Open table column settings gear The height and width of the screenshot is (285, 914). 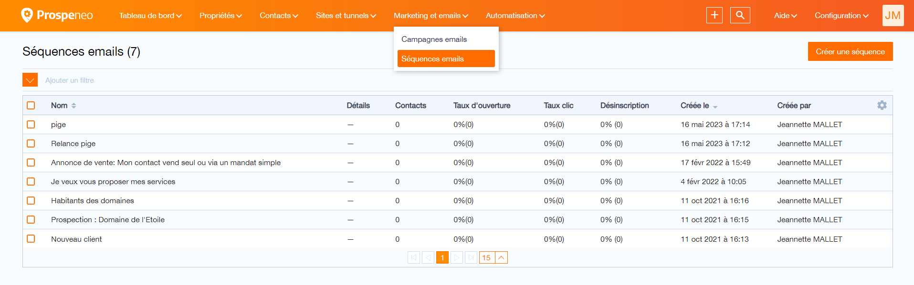tap(882, 105)
